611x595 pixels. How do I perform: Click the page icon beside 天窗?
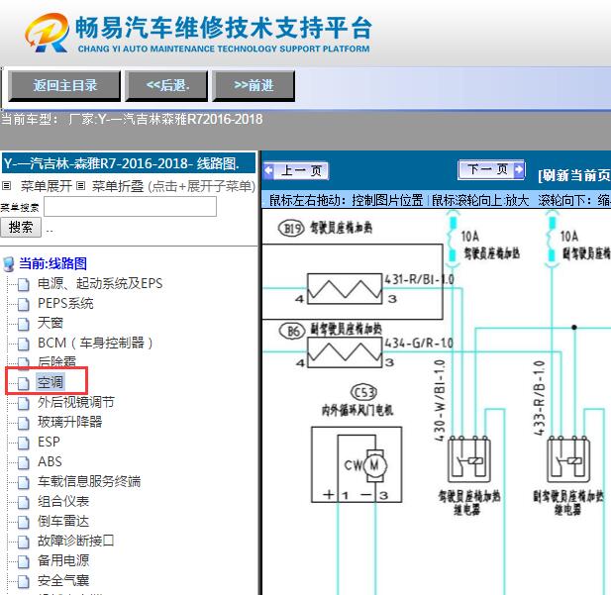tap(24, 324)
